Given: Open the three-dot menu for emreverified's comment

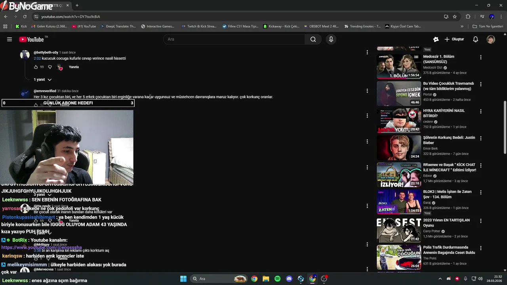Looking at the screenshot, I should click(x=367, y=91).
